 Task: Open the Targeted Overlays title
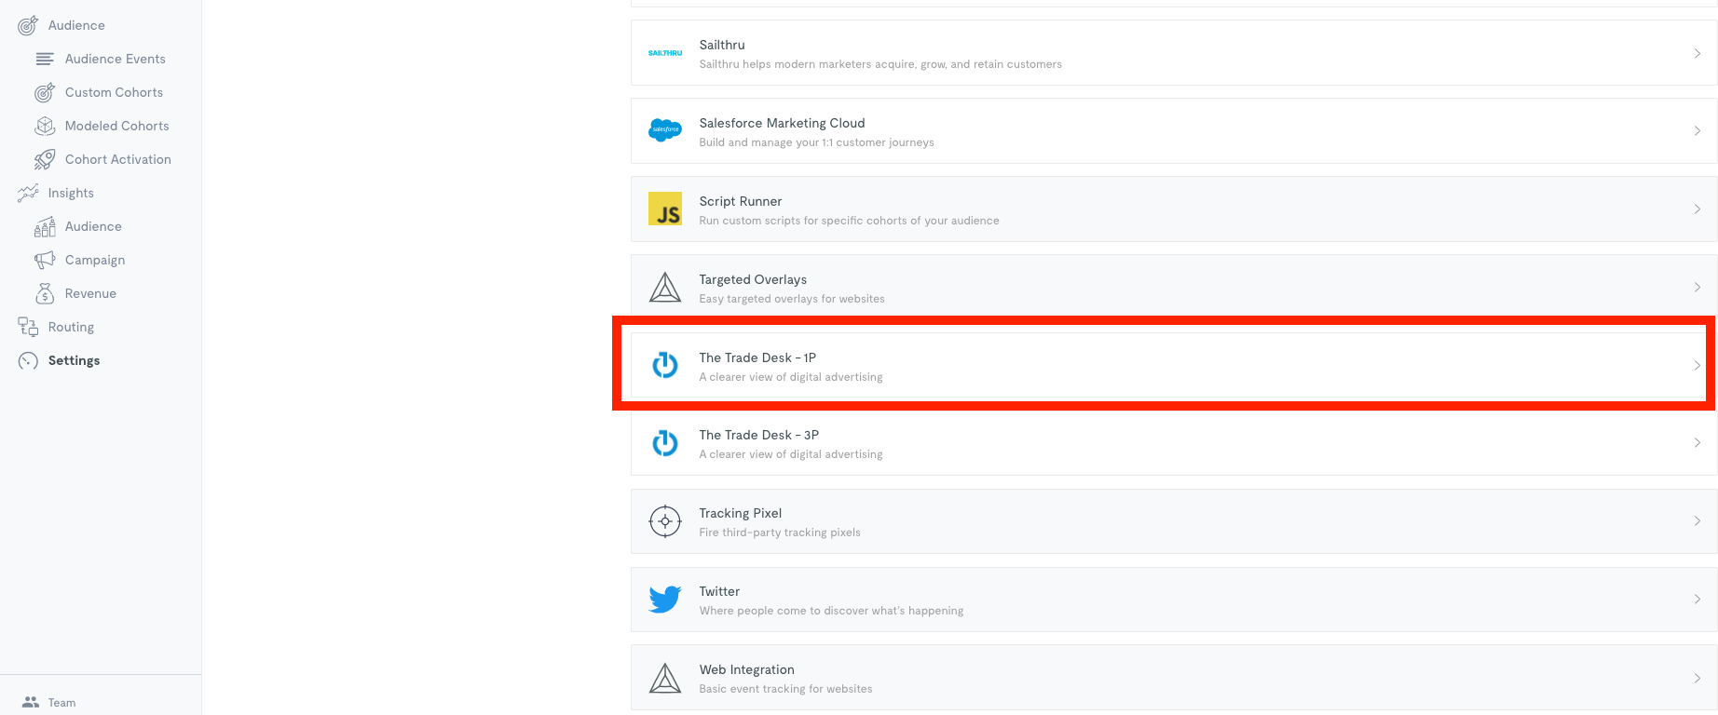753,279
